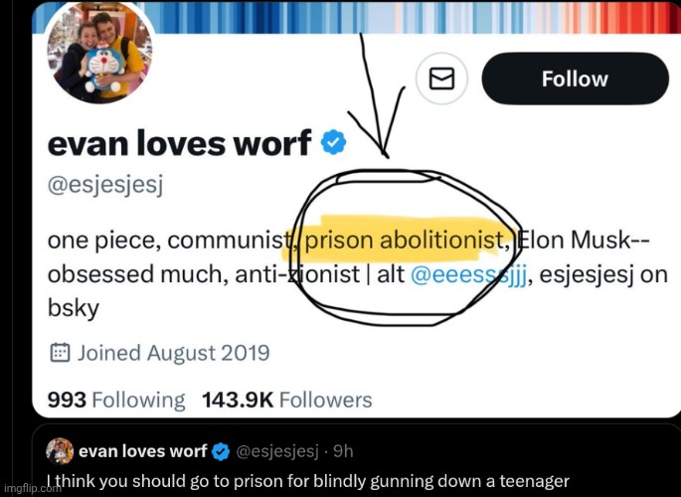Click the large evan loves worf heading
The width and height of the screenshot is (681, 497).
click(x=179, y=143)
